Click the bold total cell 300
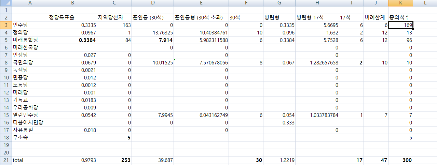 400,160
